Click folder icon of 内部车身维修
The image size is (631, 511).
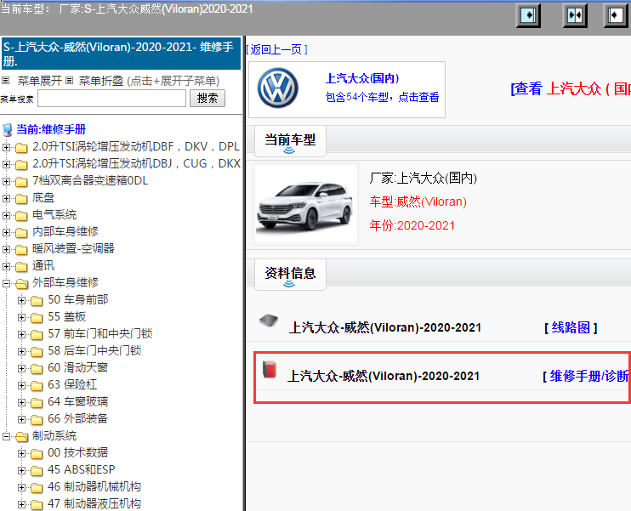[21, 232]
